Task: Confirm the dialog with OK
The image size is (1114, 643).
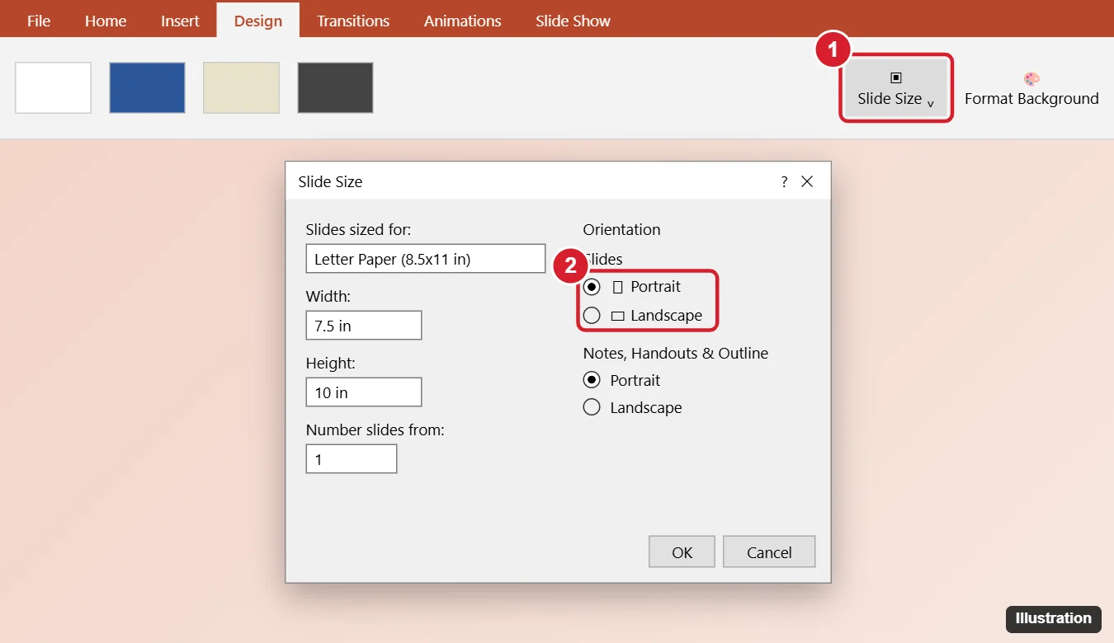Action: [682, 552]
